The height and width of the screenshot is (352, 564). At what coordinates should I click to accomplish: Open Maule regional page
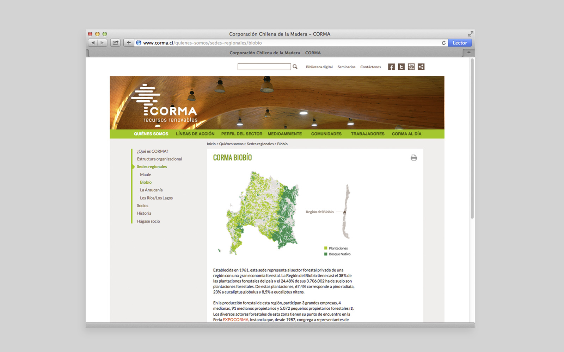(x=146, y=175)
